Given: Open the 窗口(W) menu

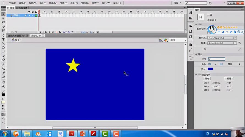Looking at the screenshot, I should click(x=106, y=3).
